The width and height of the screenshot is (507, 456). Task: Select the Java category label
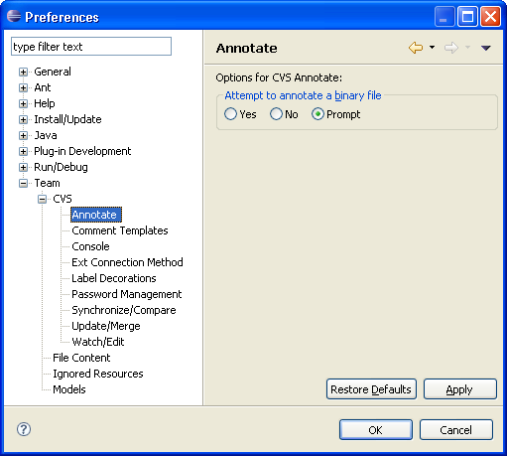[x=46, y=135]
